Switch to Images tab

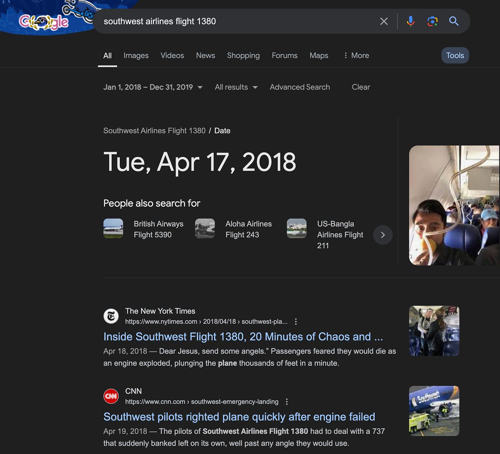pyautogui.click(x=136, y=56)
